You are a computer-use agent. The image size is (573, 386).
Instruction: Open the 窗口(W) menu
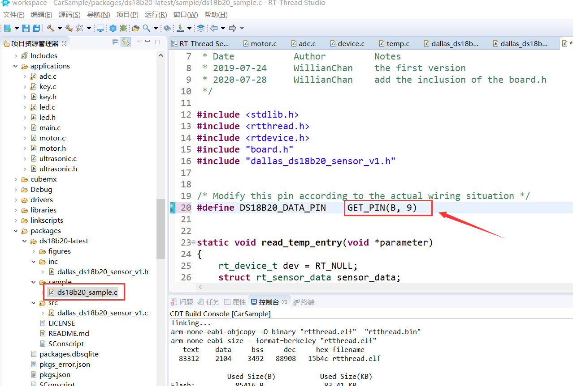(186, 15)
